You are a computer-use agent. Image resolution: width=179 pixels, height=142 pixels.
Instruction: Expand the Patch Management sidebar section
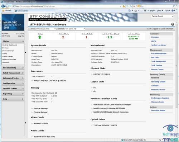pyautogui.click(x=13, y=73)
